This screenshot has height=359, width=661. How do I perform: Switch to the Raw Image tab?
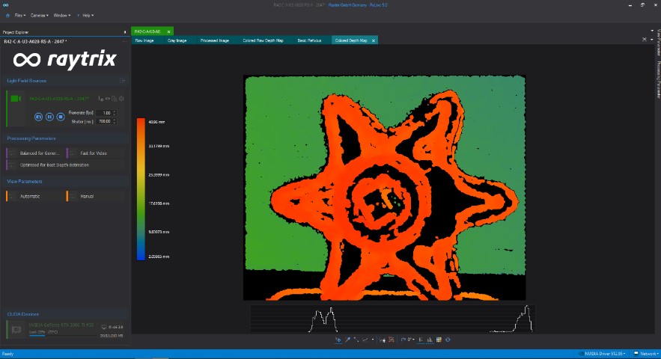coord(144,40)
